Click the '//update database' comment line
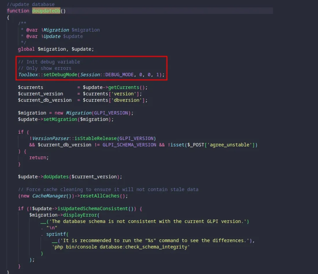The image size is (318, 274). pyautogui.click(x=31, y=4)
